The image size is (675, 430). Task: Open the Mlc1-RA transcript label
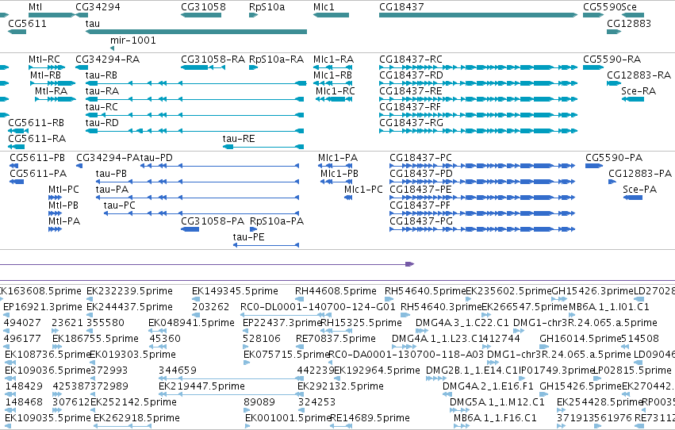click(334, 59)
